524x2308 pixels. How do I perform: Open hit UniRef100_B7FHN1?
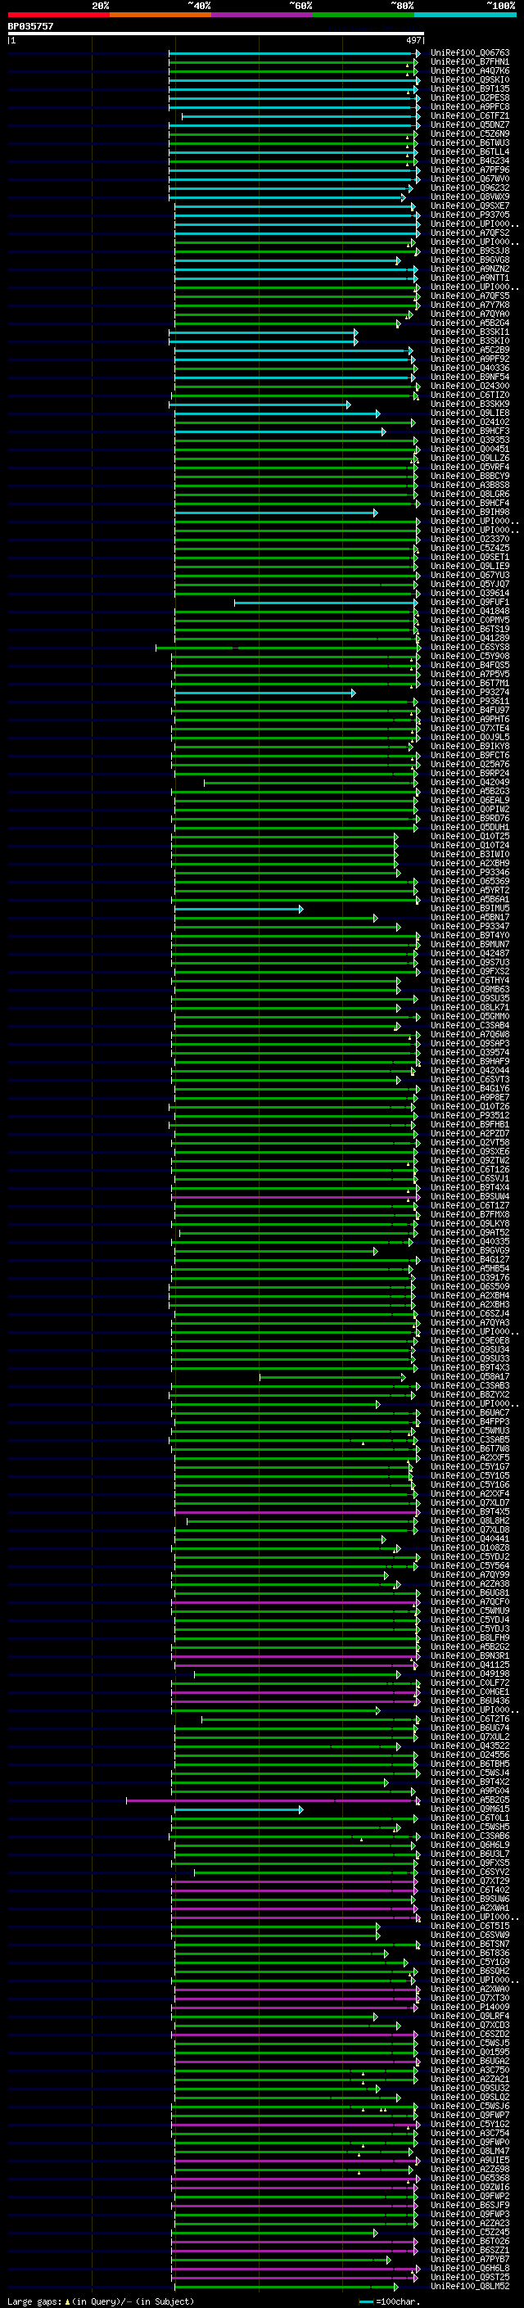click(x=470, y=62)
